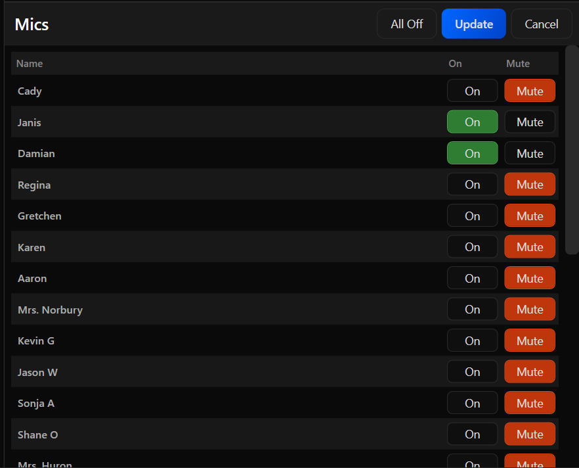Click Shane O's Mute button
Viewport: 579px width, 468px height.
click(529, 434)
